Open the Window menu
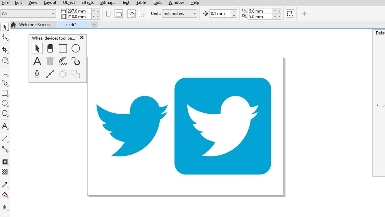The width and height of the screenshot is (385, 217). pos(176,2)
